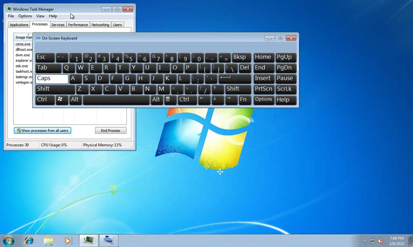Tap the semicolon colon key

pos(197,78)
